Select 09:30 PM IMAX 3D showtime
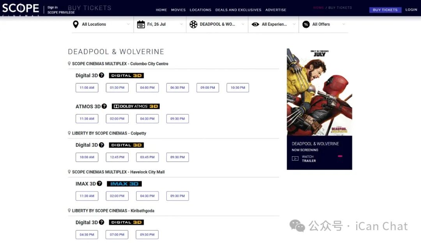Screen dimensions: 421x243 click(177, 196)
